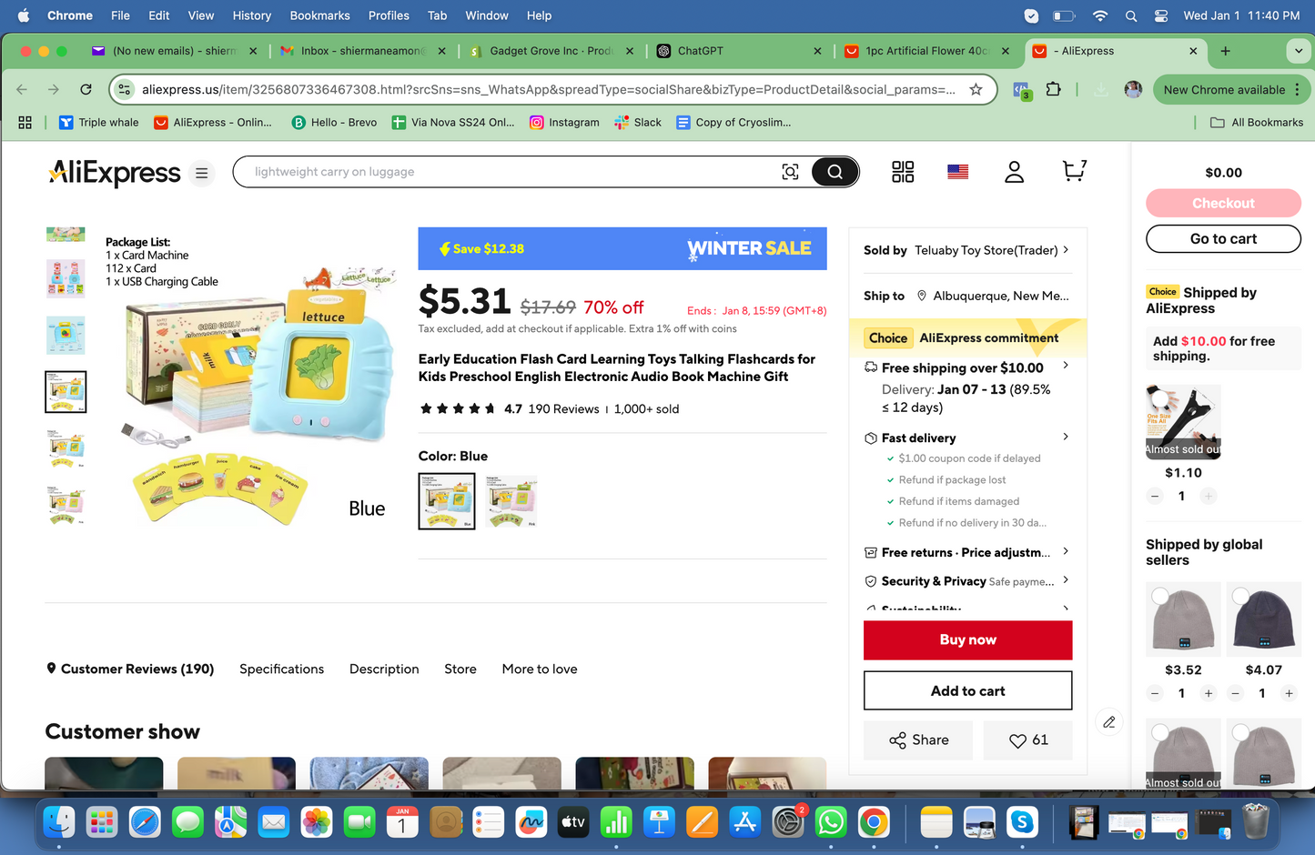Select the Pink color variant swatch
The width and height of the screenshot is (1315, 855).
[x=511, y=501]
